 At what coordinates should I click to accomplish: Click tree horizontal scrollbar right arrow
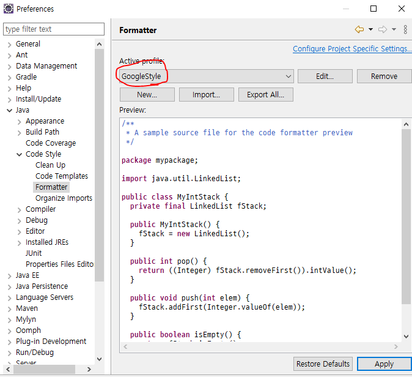click(89, 370)
